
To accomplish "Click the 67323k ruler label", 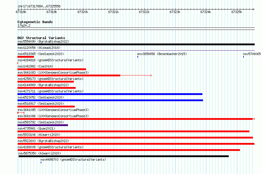I will pyautogui.click(x=175, y=12).
